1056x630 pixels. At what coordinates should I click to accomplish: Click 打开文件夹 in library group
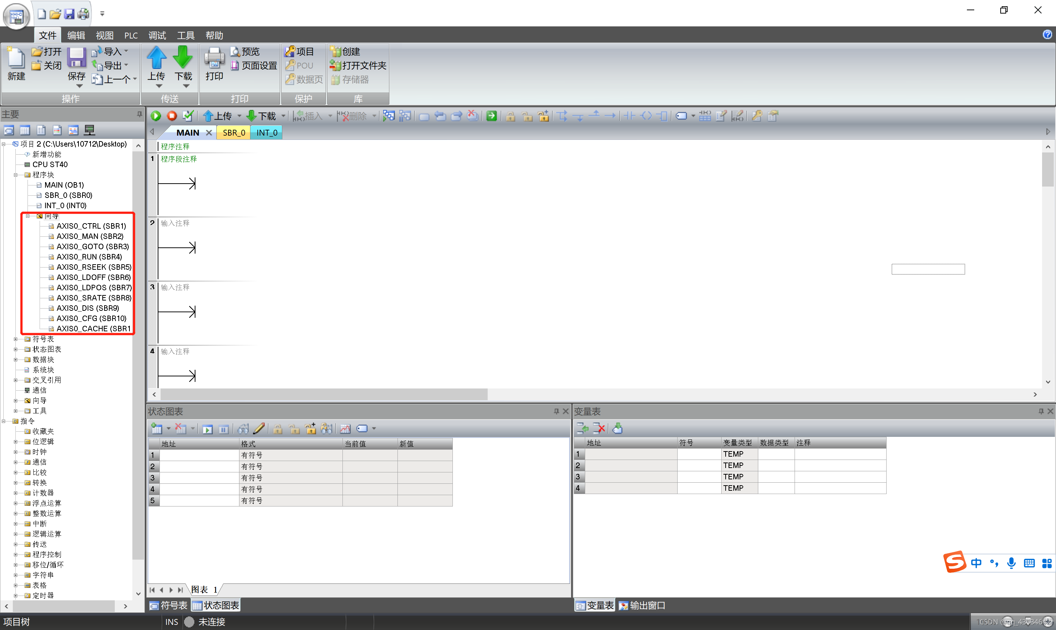click(x=358, y=66)
